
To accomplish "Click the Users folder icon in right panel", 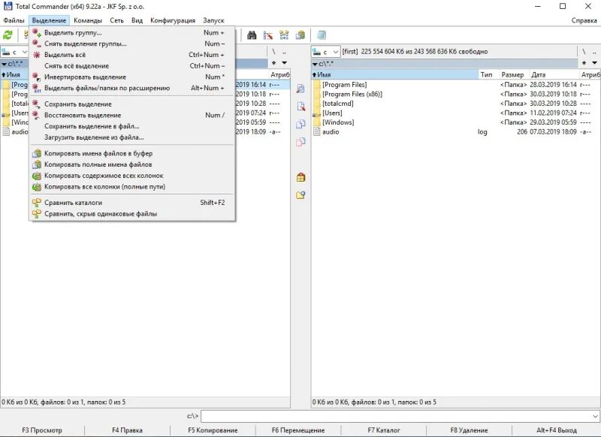I will point(316,113).
